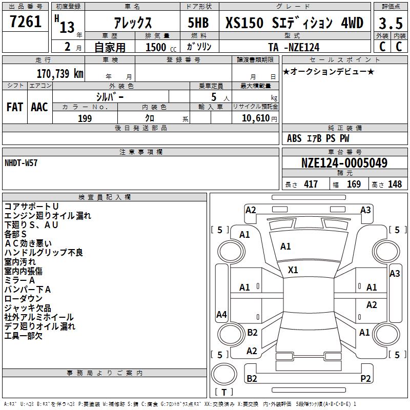Click the B2 mark near rear left wheel
410x410 pixels.
(252, 332)
